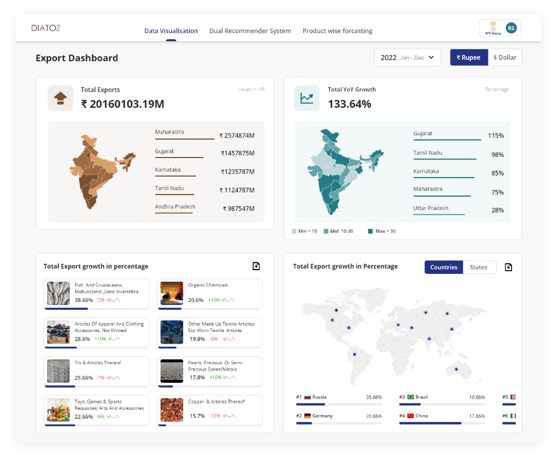Click the Total Exports upload arrow icon

[x=60, y=98]
